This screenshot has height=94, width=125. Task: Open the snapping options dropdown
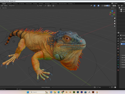click(x=51, y=6)
